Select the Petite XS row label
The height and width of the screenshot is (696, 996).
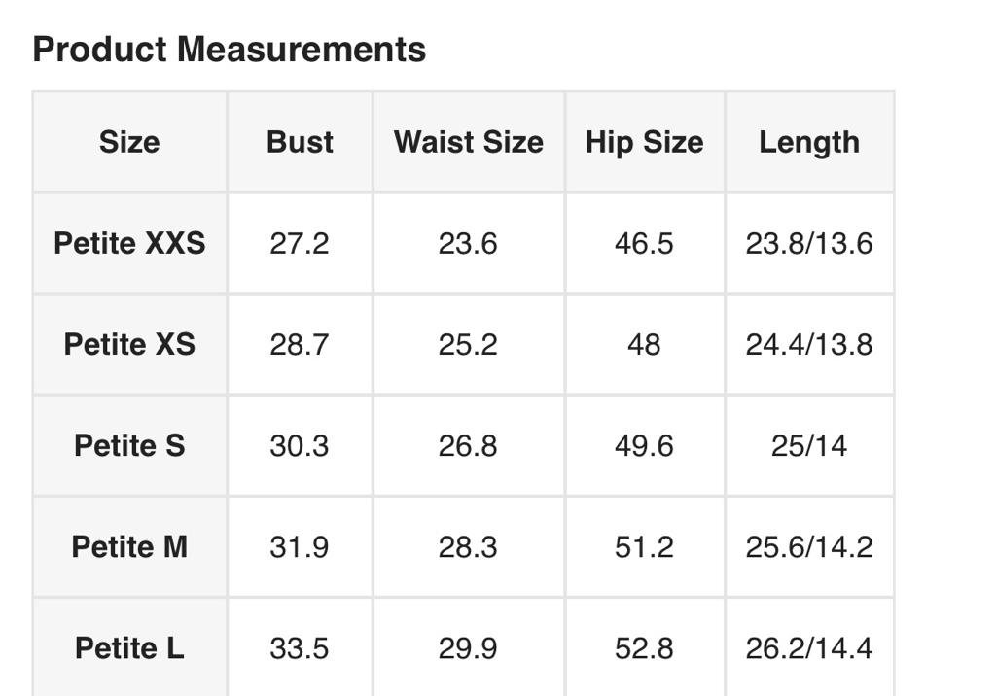129,344
